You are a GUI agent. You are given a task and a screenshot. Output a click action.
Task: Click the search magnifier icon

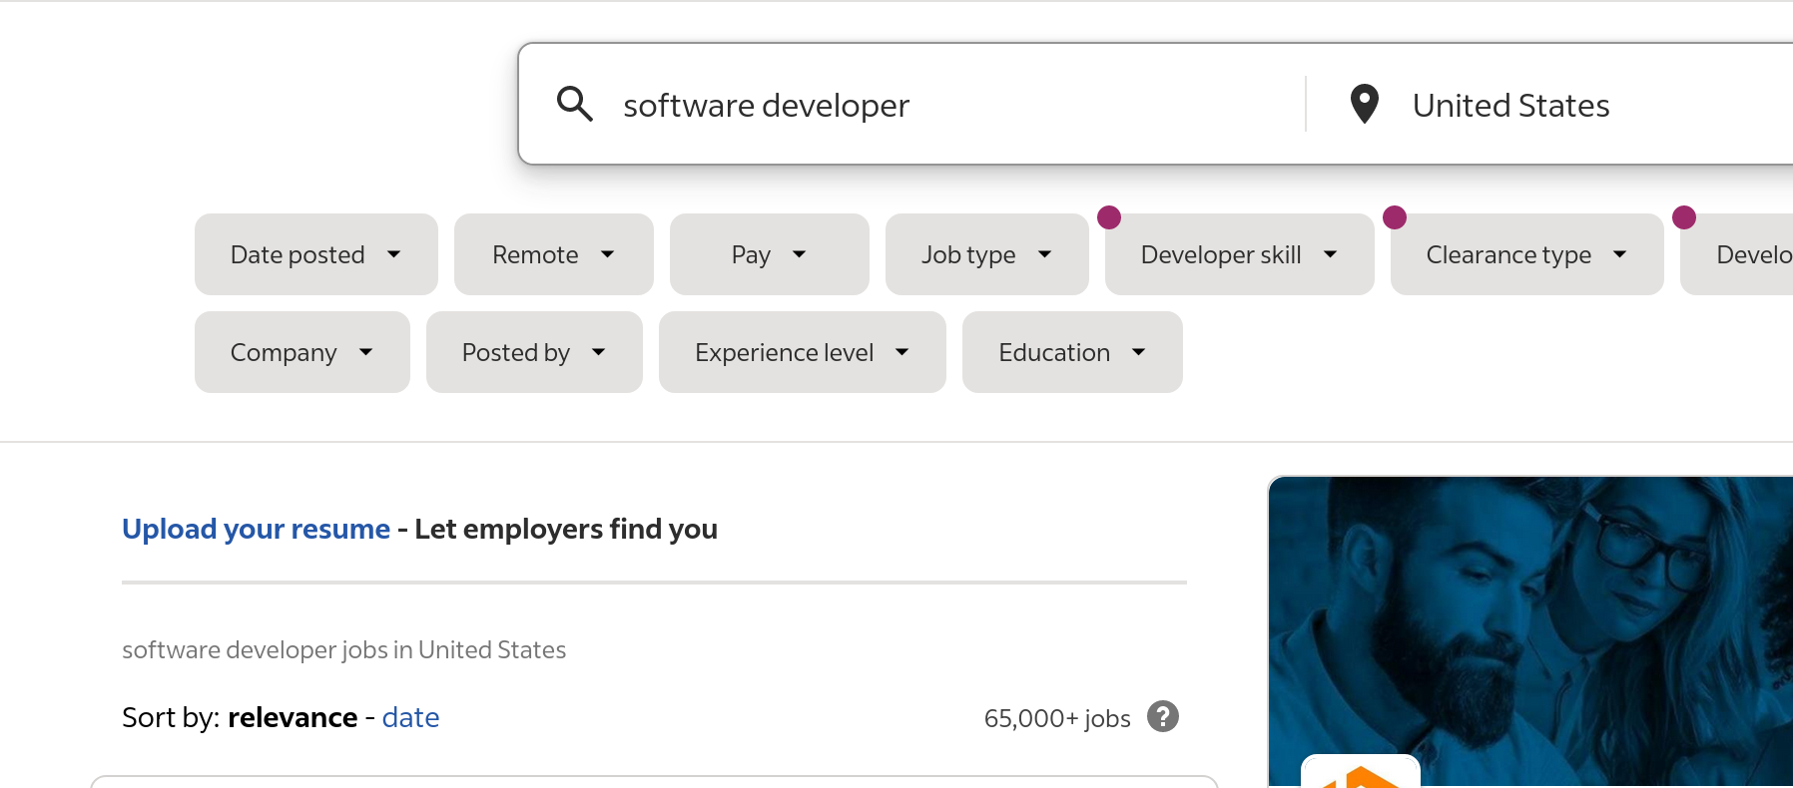coord(575,104)
